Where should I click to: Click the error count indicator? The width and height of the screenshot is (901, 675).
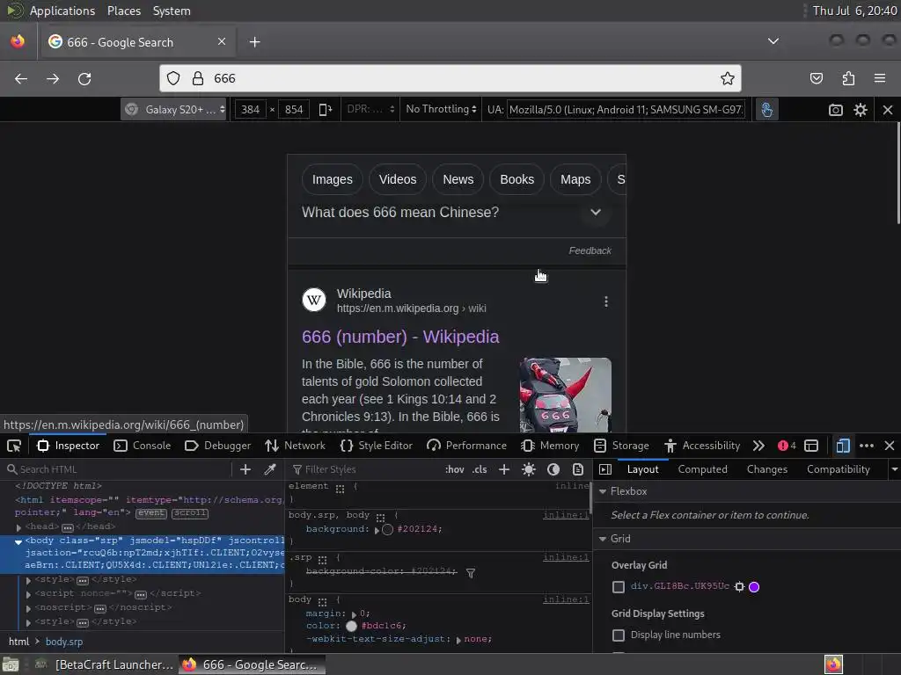point(787,446)
